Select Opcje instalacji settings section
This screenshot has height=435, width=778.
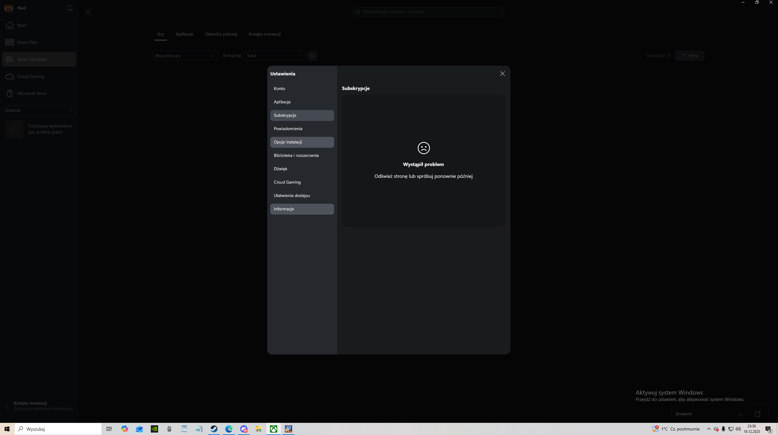click(288, 142)
